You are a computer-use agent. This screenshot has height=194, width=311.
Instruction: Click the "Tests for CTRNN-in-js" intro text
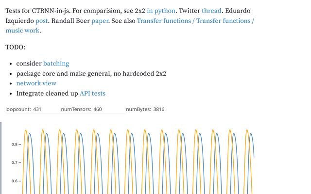[x=38, y=11]
